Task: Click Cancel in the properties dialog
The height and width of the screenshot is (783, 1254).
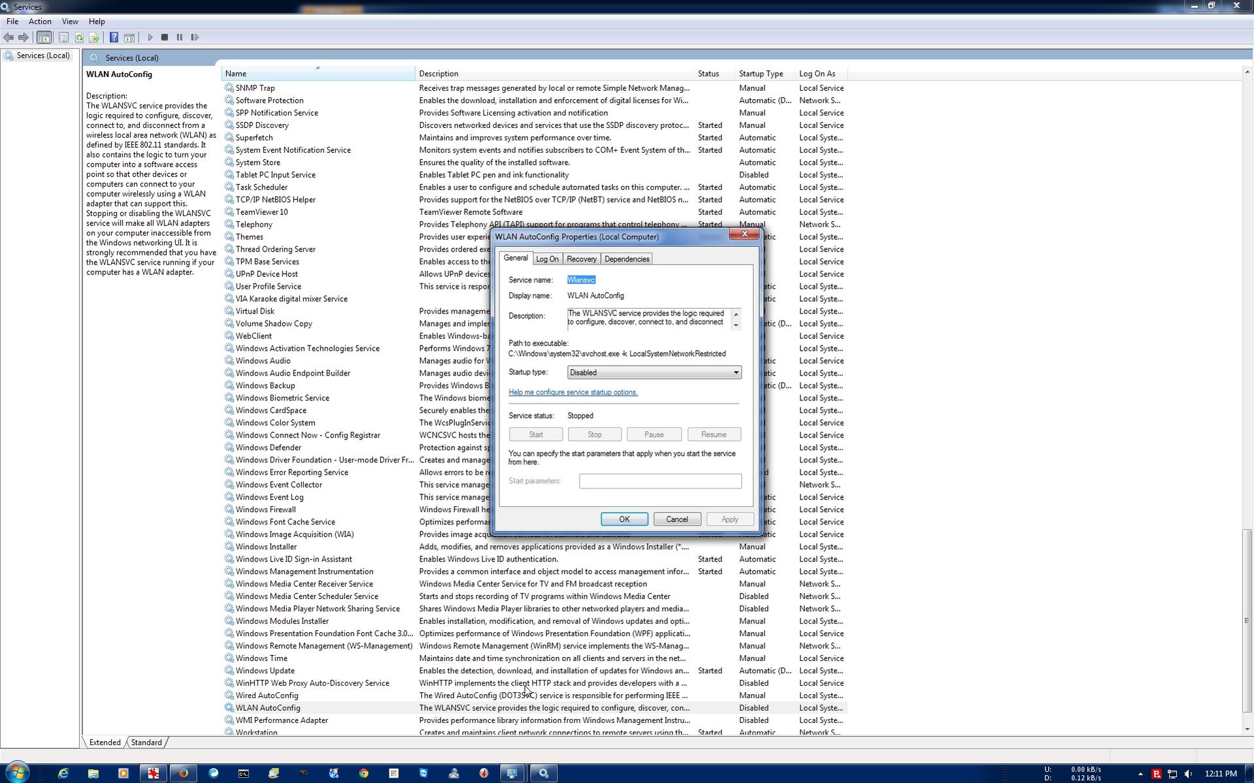Action: click(x=677, y=519)
